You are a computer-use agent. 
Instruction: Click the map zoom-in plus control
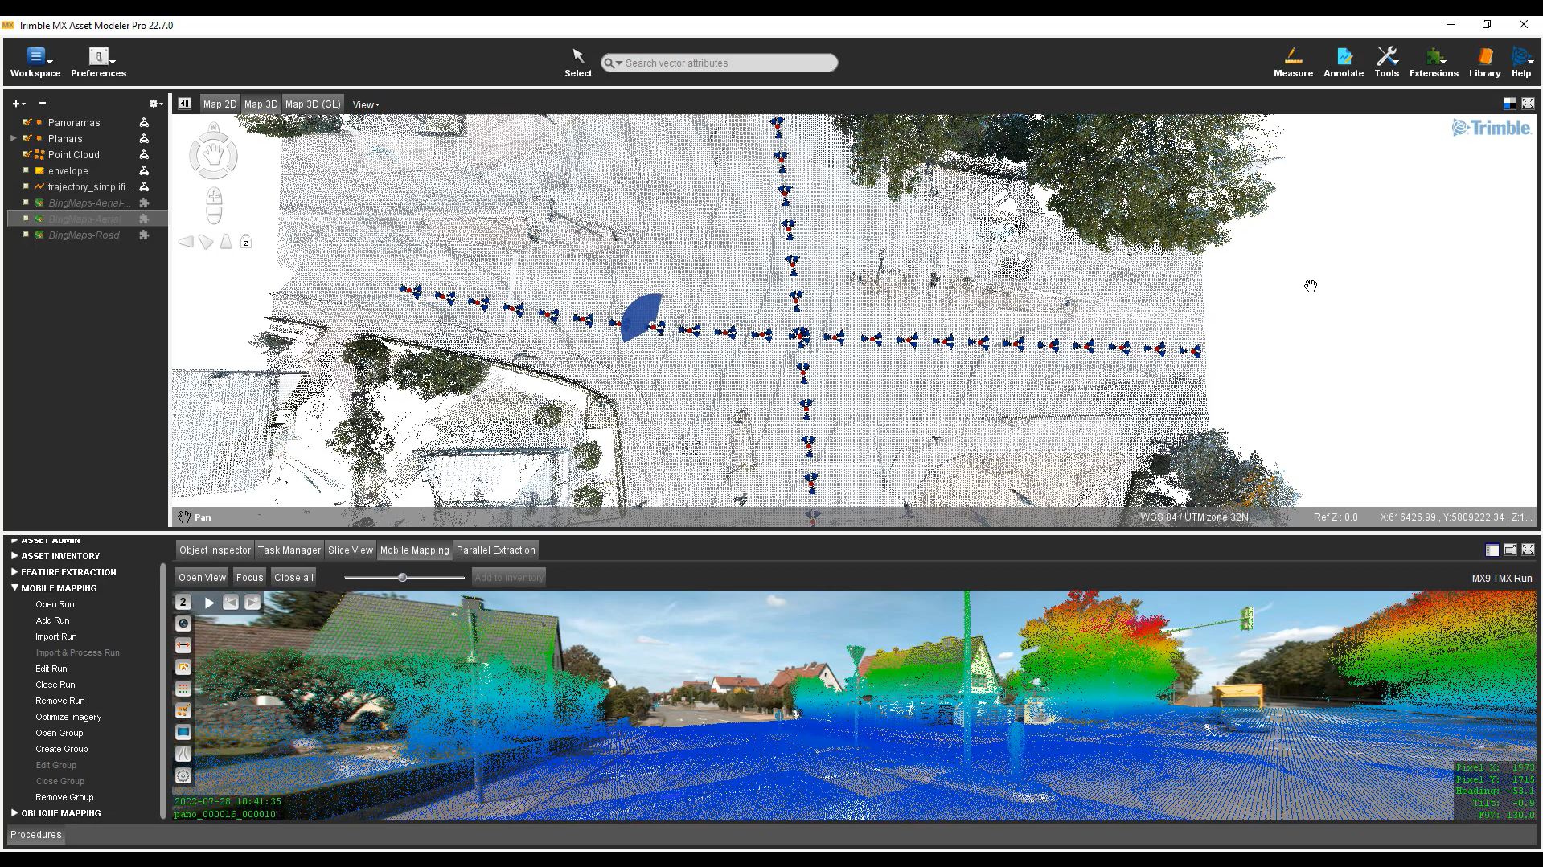click(214, 197)
